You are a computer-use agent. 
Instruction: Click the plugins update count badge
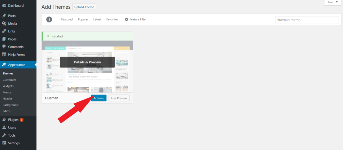pos(21,120)
